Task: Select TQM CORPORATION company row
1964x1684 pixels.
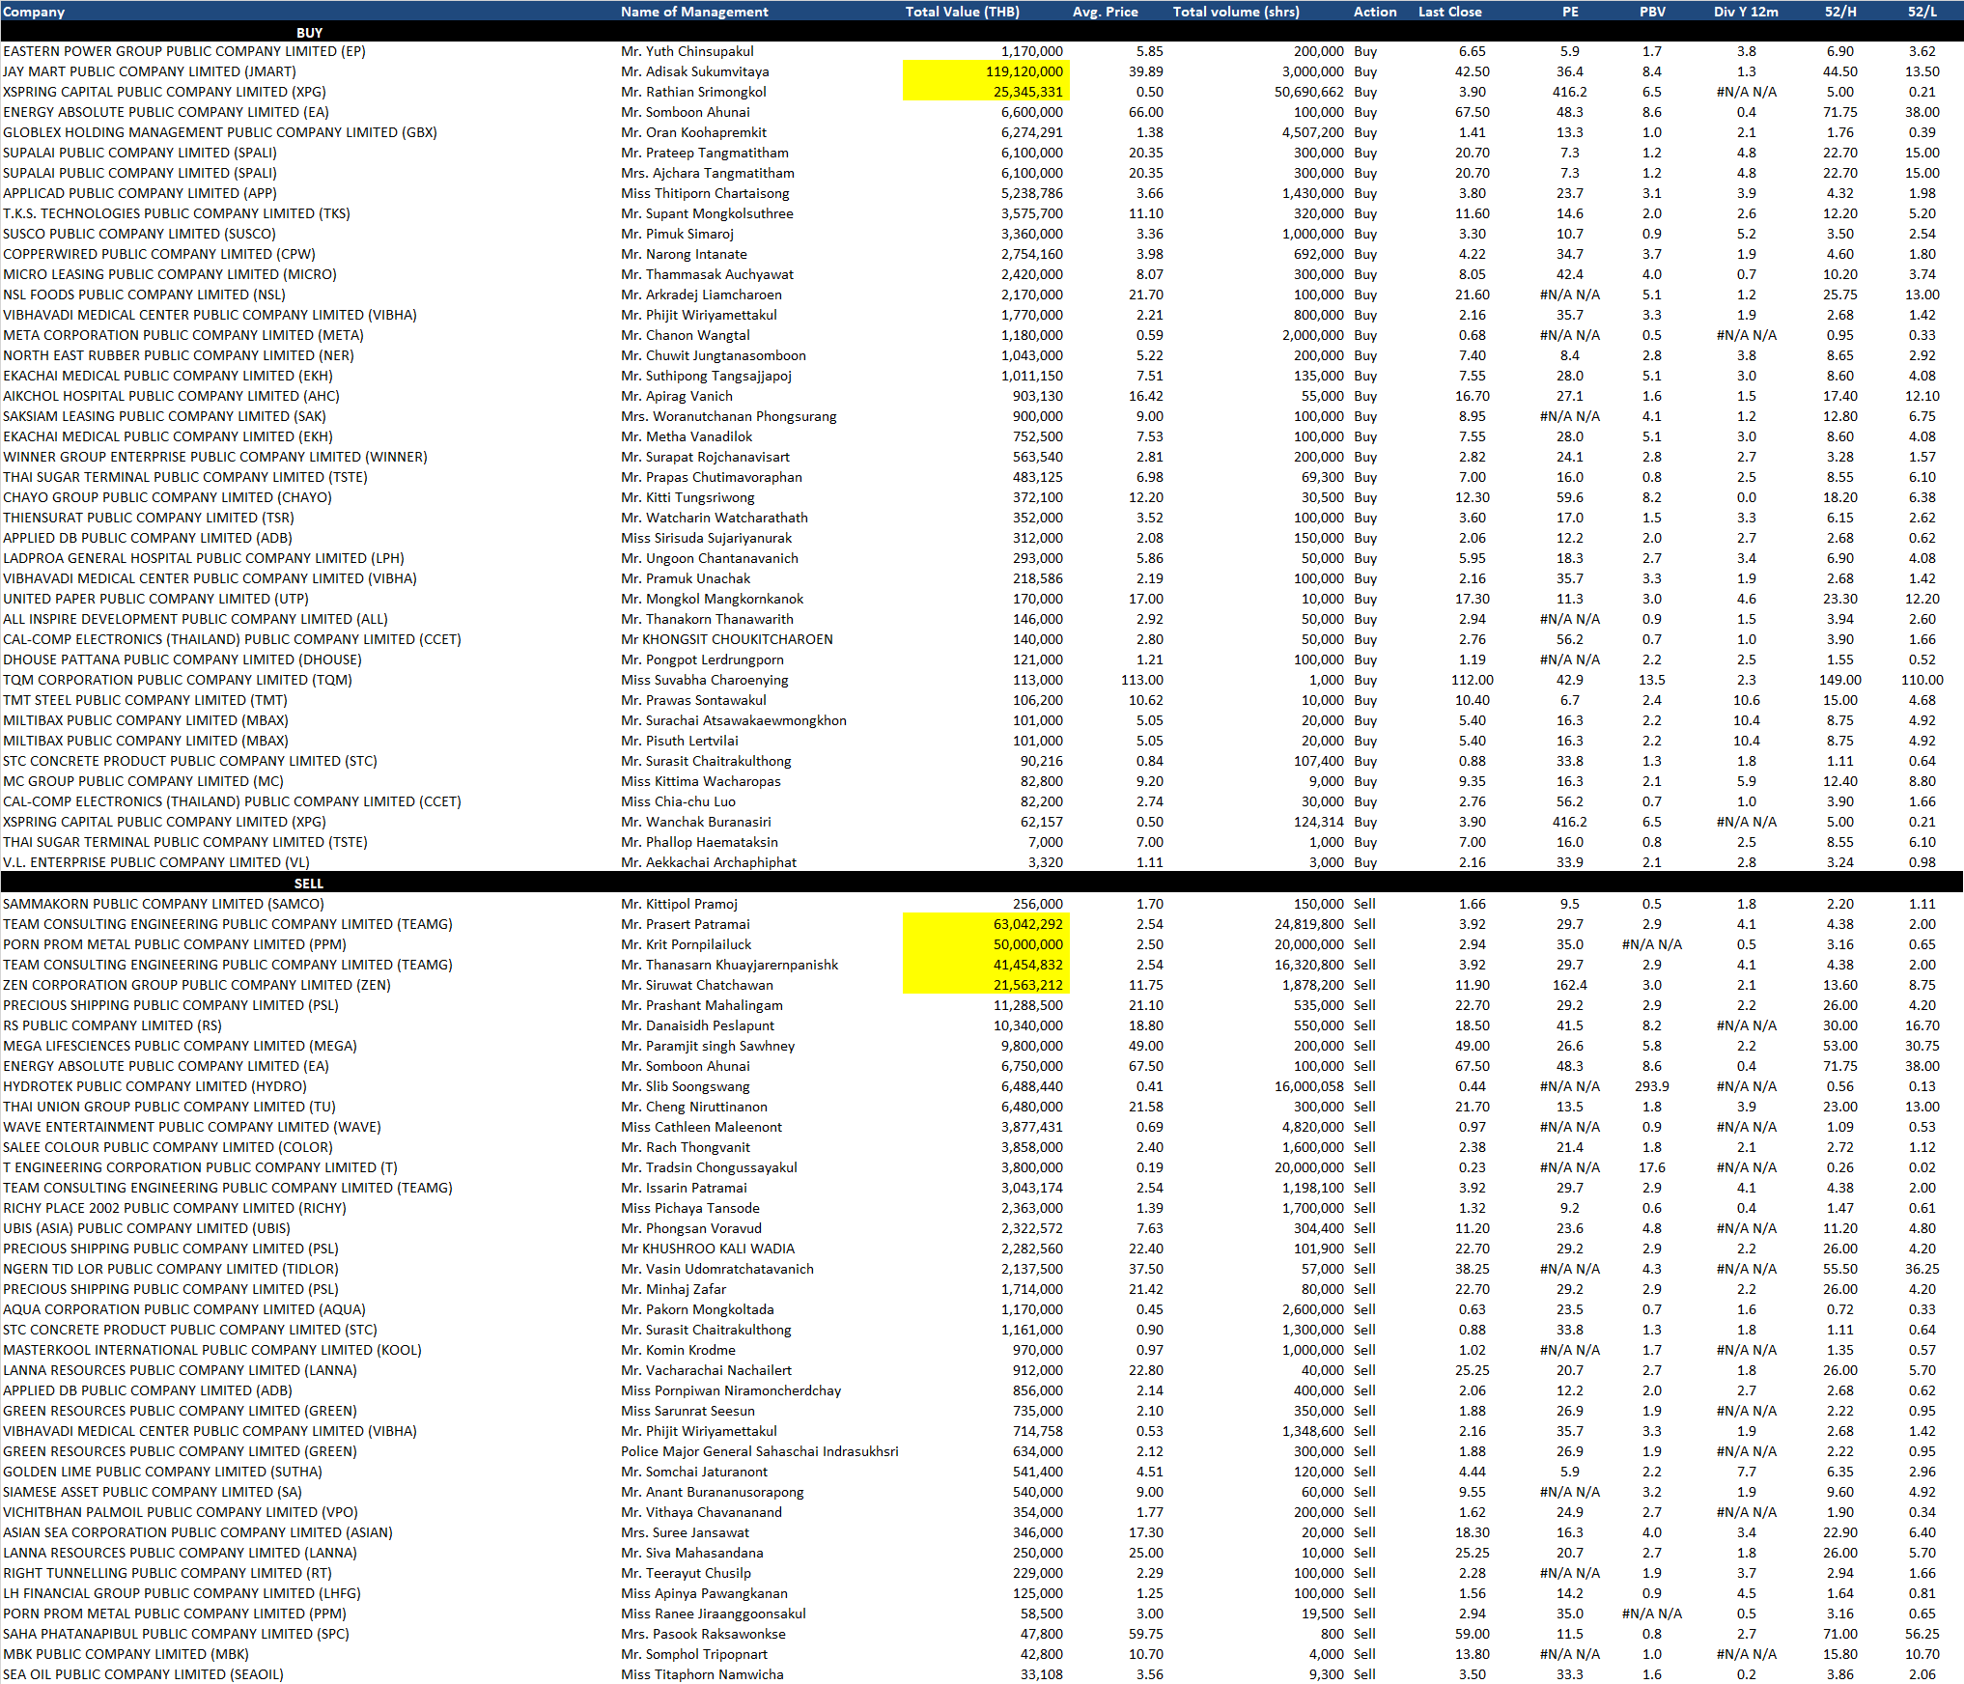Action: 178,680
